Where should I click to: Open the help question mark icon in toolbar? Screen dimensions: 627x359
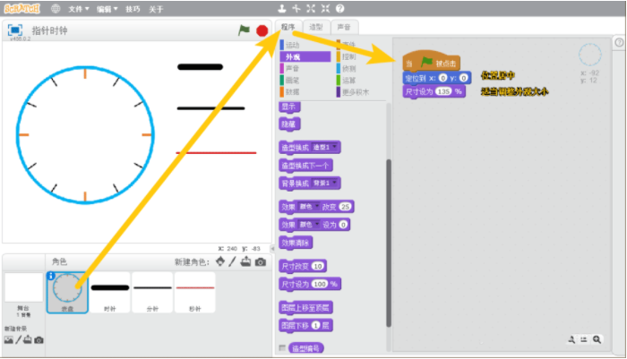pos(340,8)
